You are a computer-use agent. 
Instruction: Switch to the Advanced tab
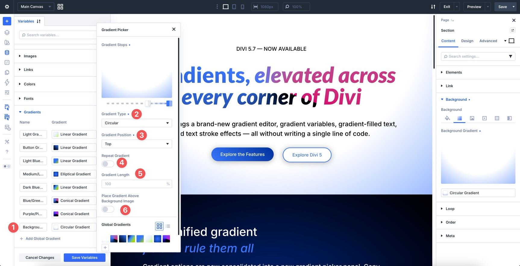pyautogui.click(x=488, y=41)
